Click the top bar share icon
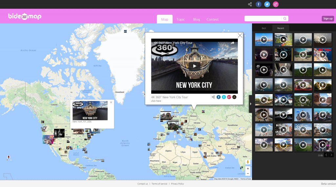The width and height of the screenshot is (336, 187). tap(250, 4)
